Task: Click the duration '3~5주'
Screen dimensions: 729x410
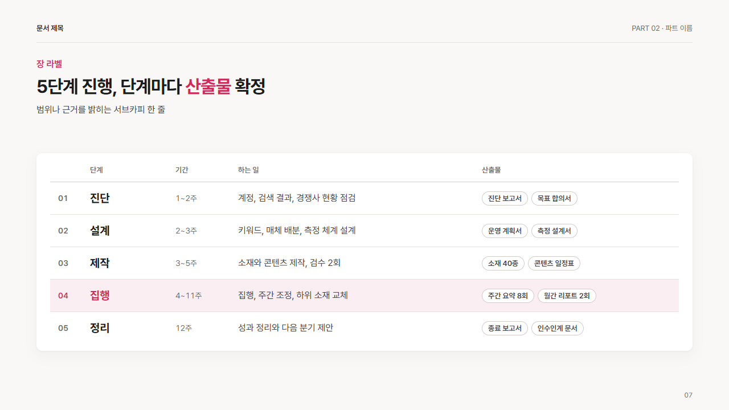Action: [186, 263]
